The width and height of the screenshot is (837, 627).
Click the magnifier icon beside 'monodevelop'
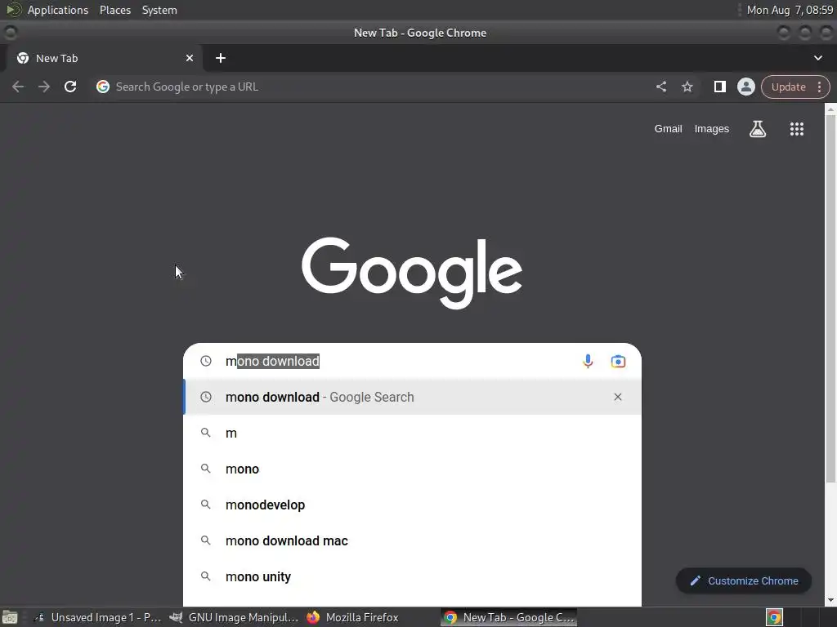coord(205,504)
